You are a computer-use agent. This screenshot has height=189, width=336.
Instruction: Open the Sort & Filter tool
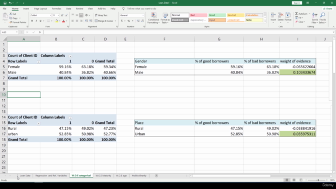pos(315,18)
